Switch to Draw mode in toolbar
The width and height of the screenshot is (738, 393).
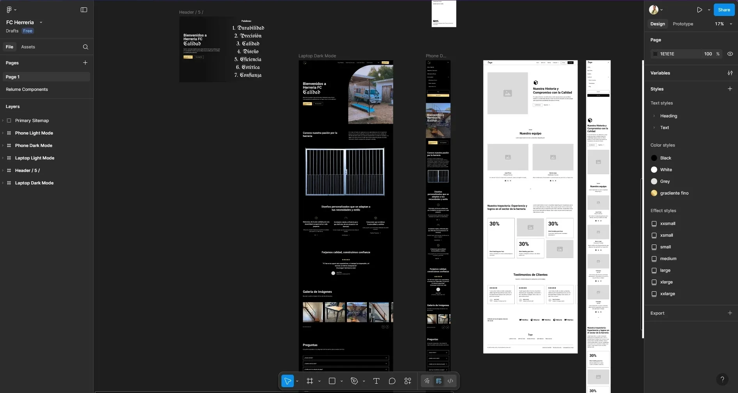(427, 381)
